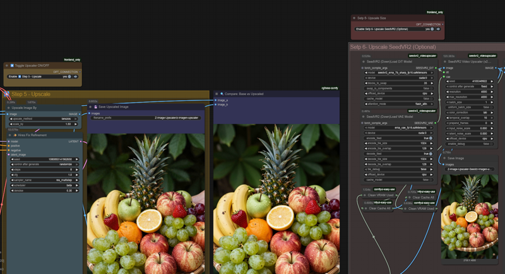The width and height of the screenshot is (505, 274).
Task: Open the attention_mode flash_attn dropdown
Action: (398, 104)
